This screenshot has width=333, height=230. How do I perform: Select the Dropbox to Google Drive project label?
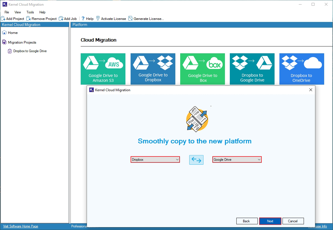point(30,51)
